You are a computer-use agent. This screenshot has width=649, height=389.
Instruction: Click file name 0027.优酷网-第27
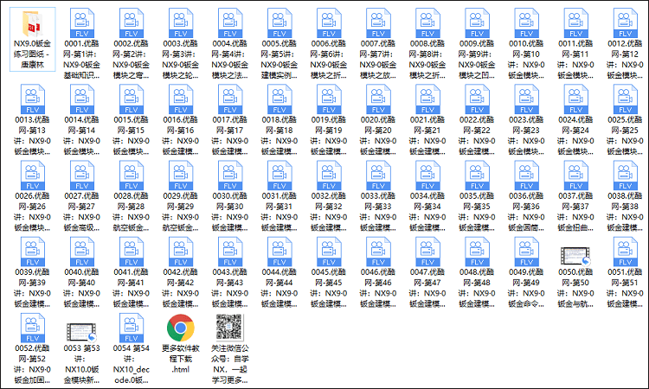pos(81,211)
